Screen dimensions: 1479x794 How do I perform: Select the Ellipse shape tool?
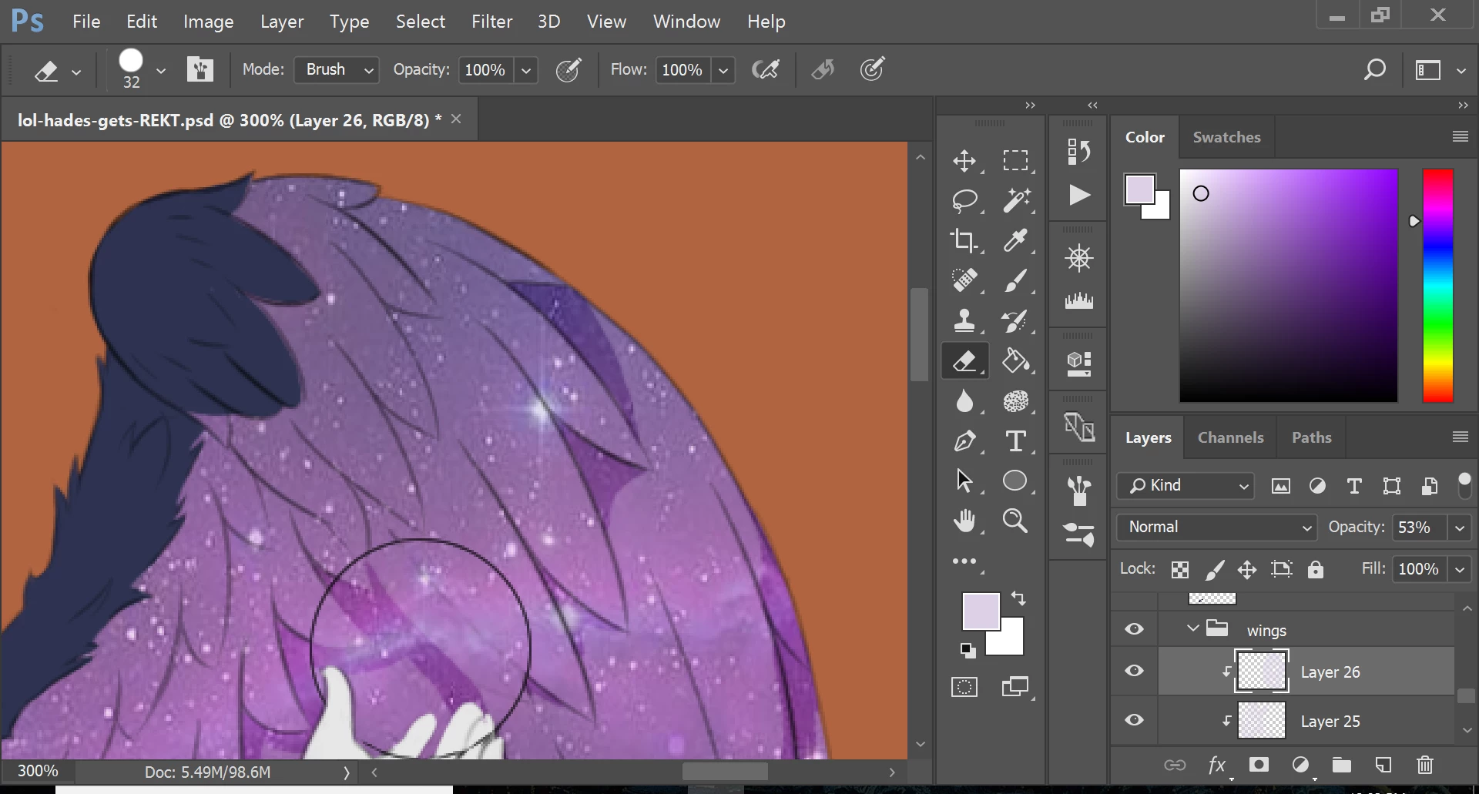tap(1015, 481)
